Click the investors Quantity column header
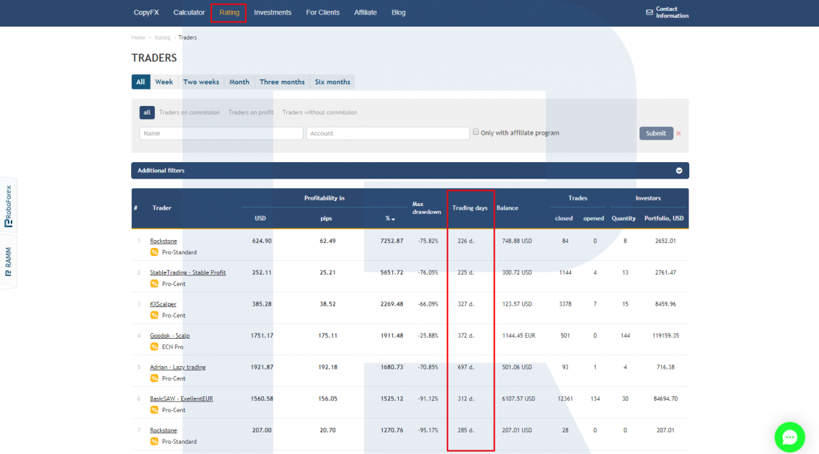Screen dimensions: 819x454 pos(624,218)
